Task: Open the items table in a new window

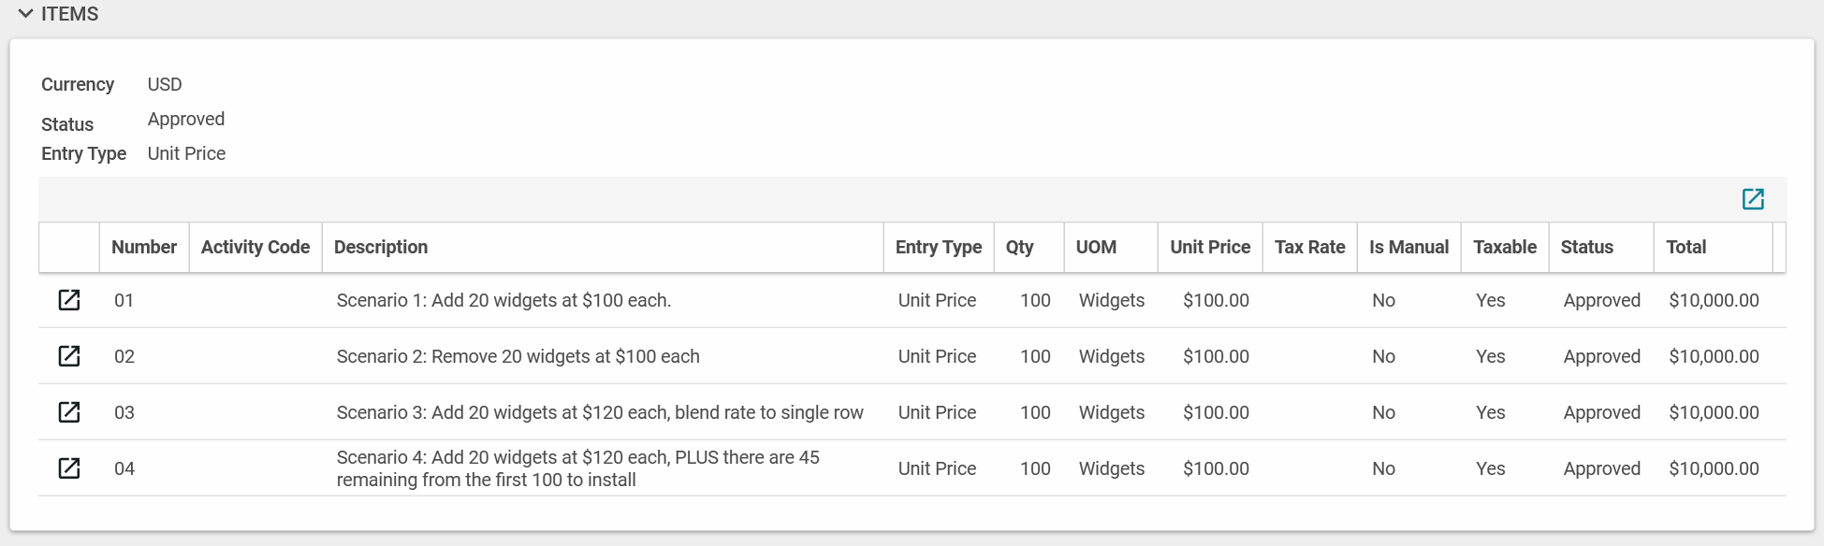Action: 1752,199
